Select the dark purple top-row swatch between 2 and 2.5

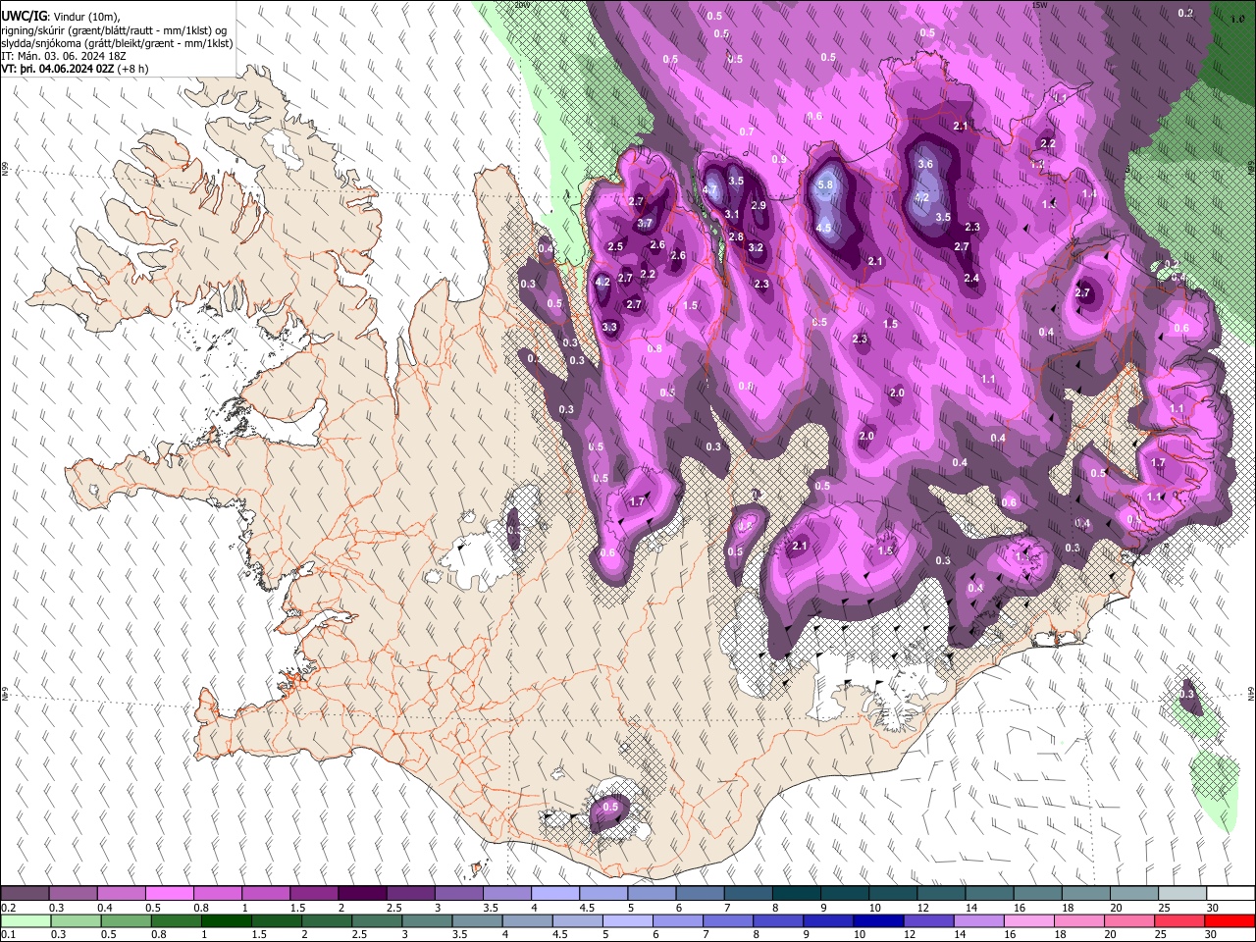(x=362, y=894)
